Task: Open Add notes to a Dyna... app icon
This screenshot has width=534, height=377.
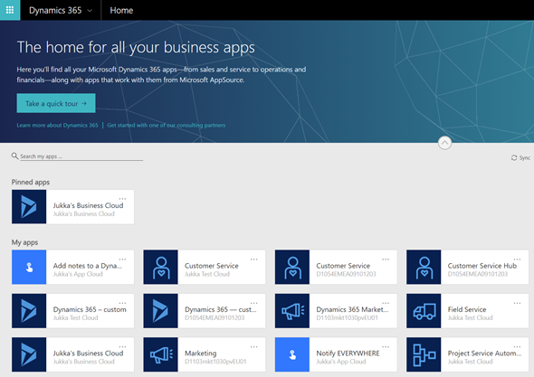Action: 29,267
